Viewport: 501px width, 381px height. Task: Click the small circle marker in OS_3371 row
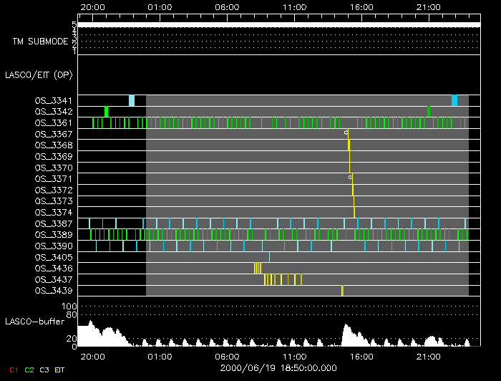pyautogui.click(x=350, y=176)
